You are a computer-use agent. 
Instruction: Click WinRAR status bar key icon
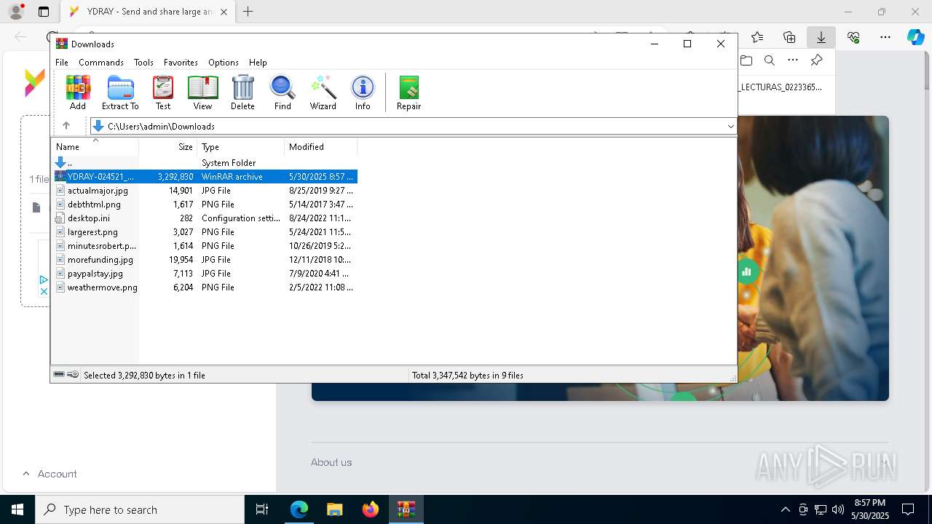pos(73,375)
